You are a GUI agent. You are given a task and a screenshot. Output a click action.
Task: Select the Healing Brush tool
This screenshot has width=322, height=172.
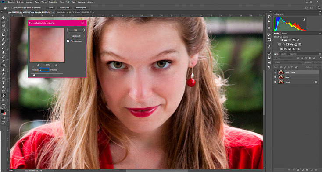3,44
